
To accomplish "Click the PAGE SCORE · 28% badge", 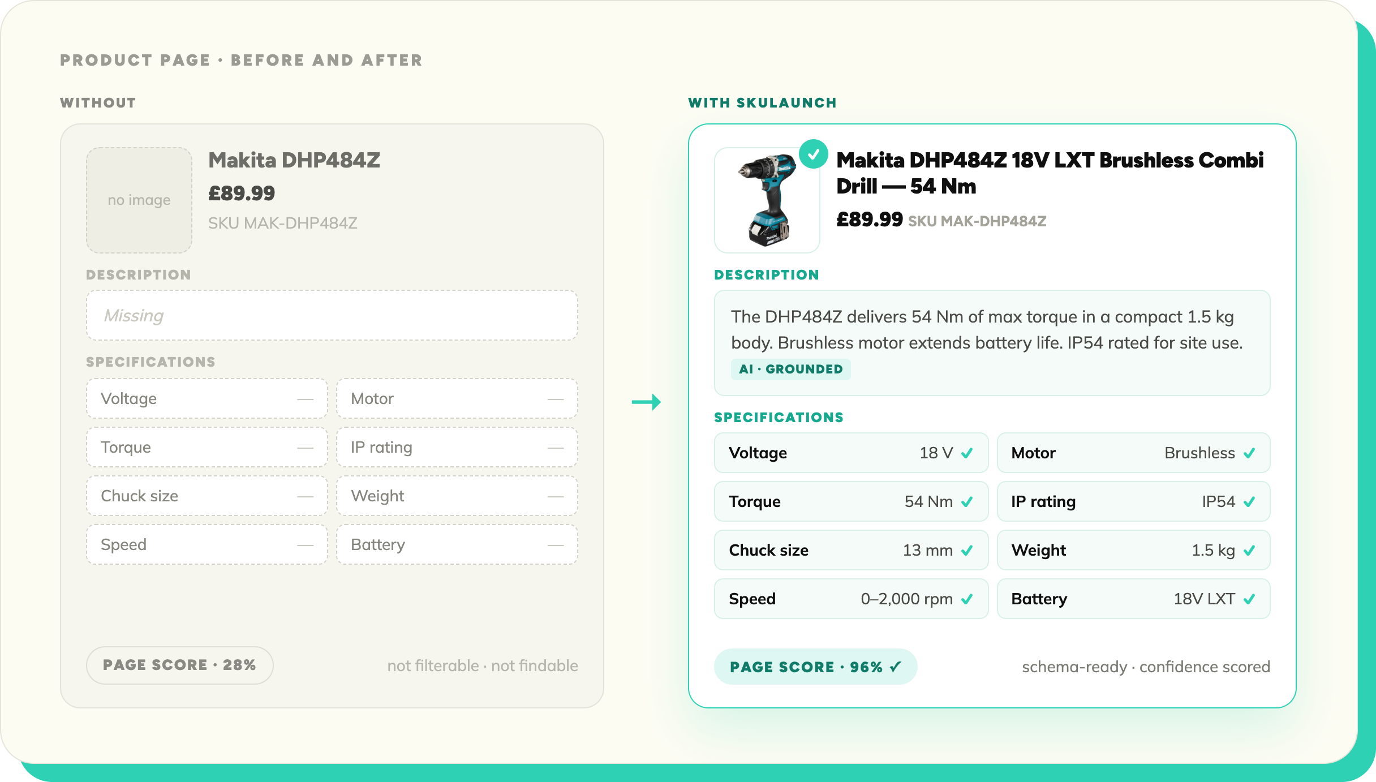I will point(179,665).
